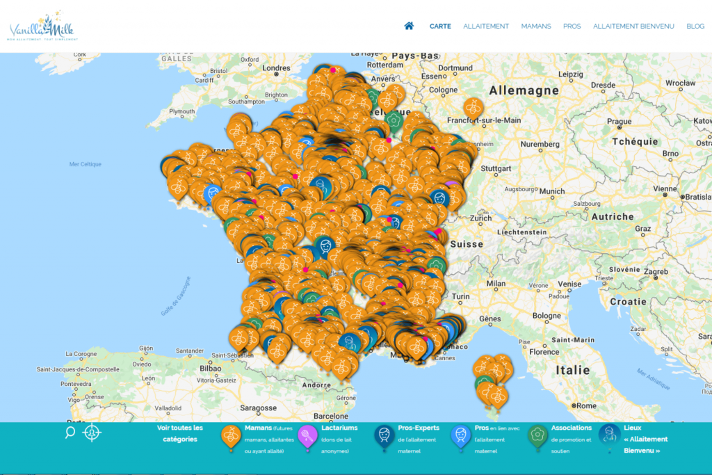Click the Vanilla Milk logo
This screenshot has height=475, width=712.
click(x=43, y=26)
